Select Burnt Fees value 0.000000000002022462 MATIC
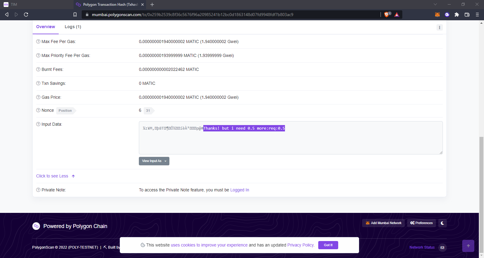 click(x=169, y=69)
